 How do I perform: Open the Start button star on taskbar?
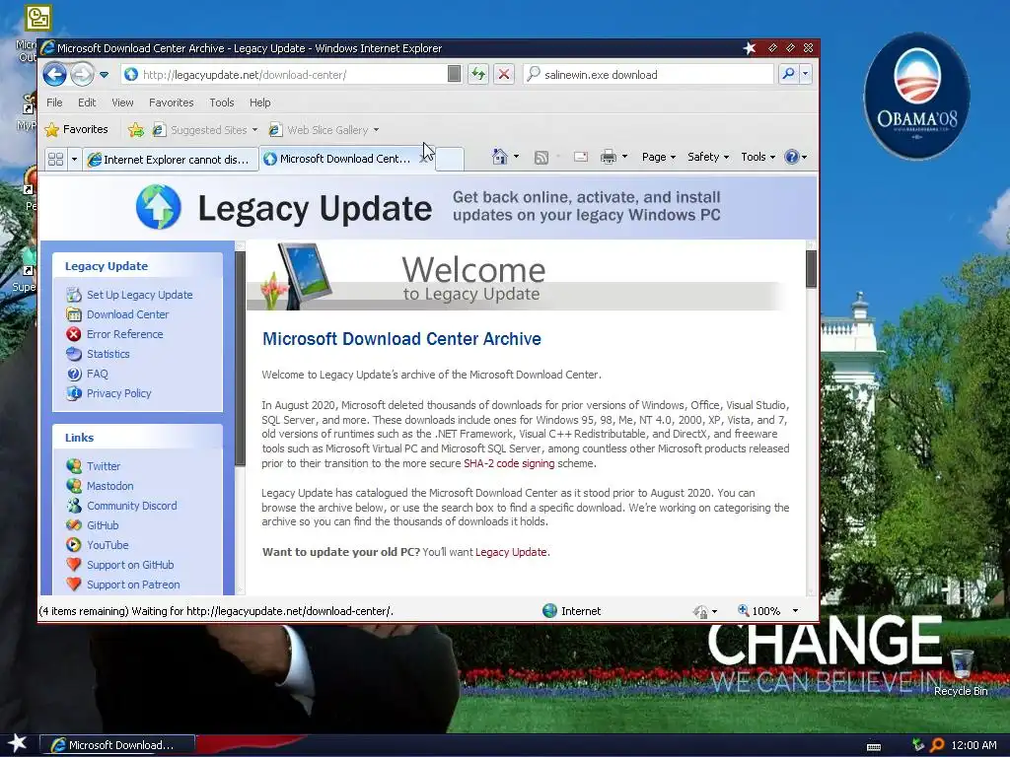[x=18, y=743]
